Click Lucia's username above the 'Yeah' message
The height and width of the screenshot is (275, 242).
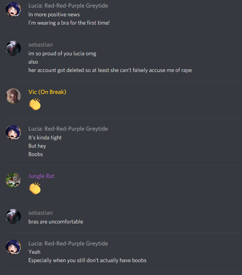[x=68, y=244]
